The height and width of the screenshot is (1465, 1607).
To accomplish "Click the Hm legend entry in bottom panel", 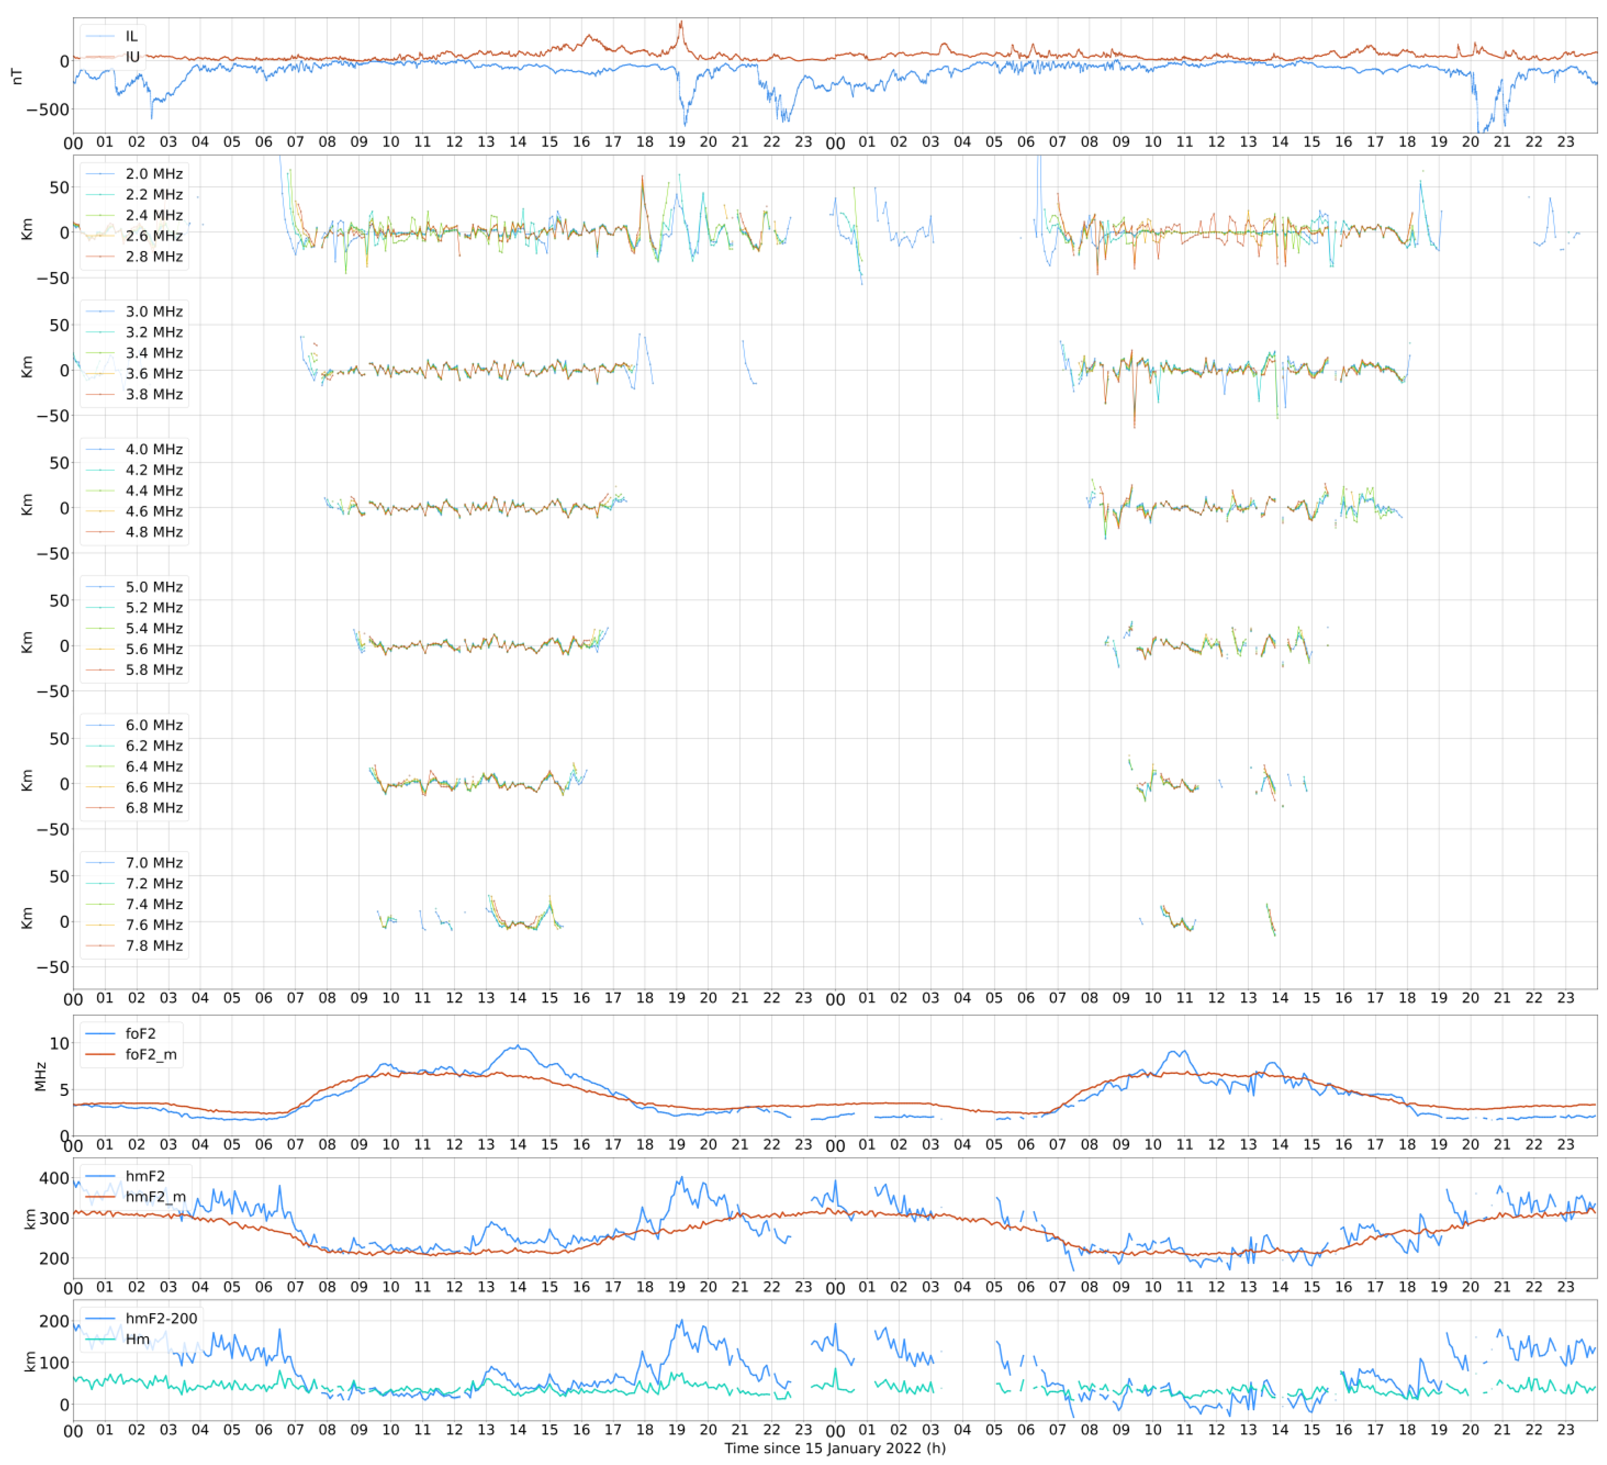I will 137,1340.
